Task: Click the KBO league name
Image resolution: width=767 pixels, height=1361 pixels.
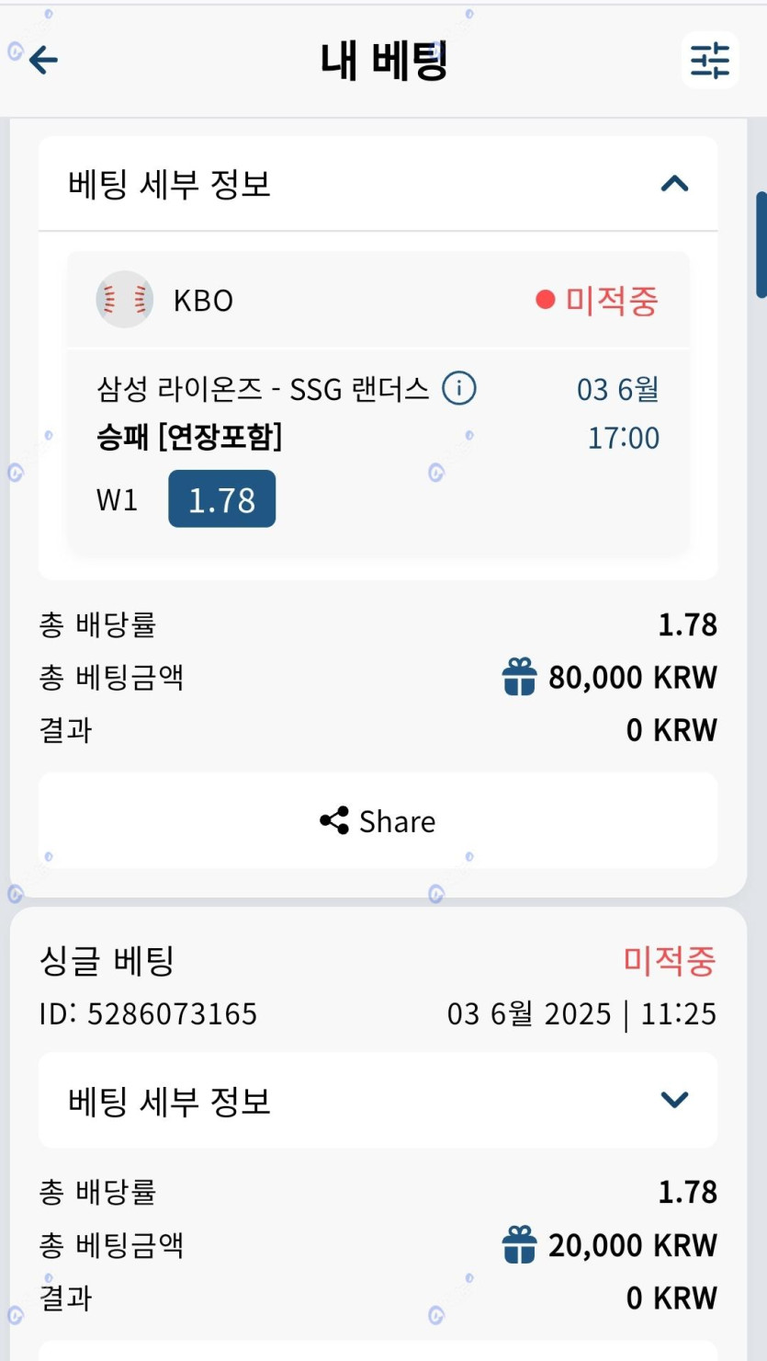Action: [203, 301]
